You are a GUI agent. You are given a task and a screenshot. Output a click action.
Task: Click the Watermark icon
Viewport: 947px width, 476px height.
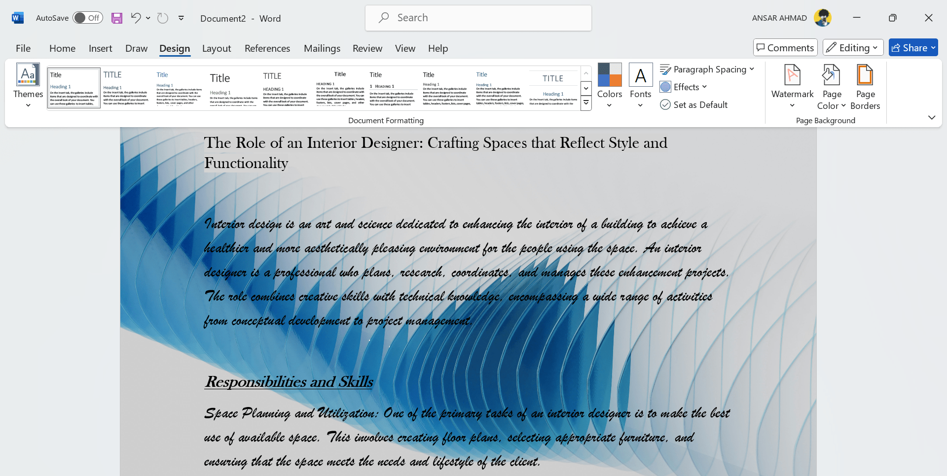tap(792, 85)
